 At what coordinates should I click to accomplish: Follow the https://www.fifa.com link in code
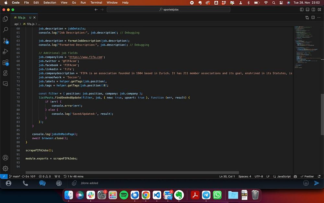87,57
